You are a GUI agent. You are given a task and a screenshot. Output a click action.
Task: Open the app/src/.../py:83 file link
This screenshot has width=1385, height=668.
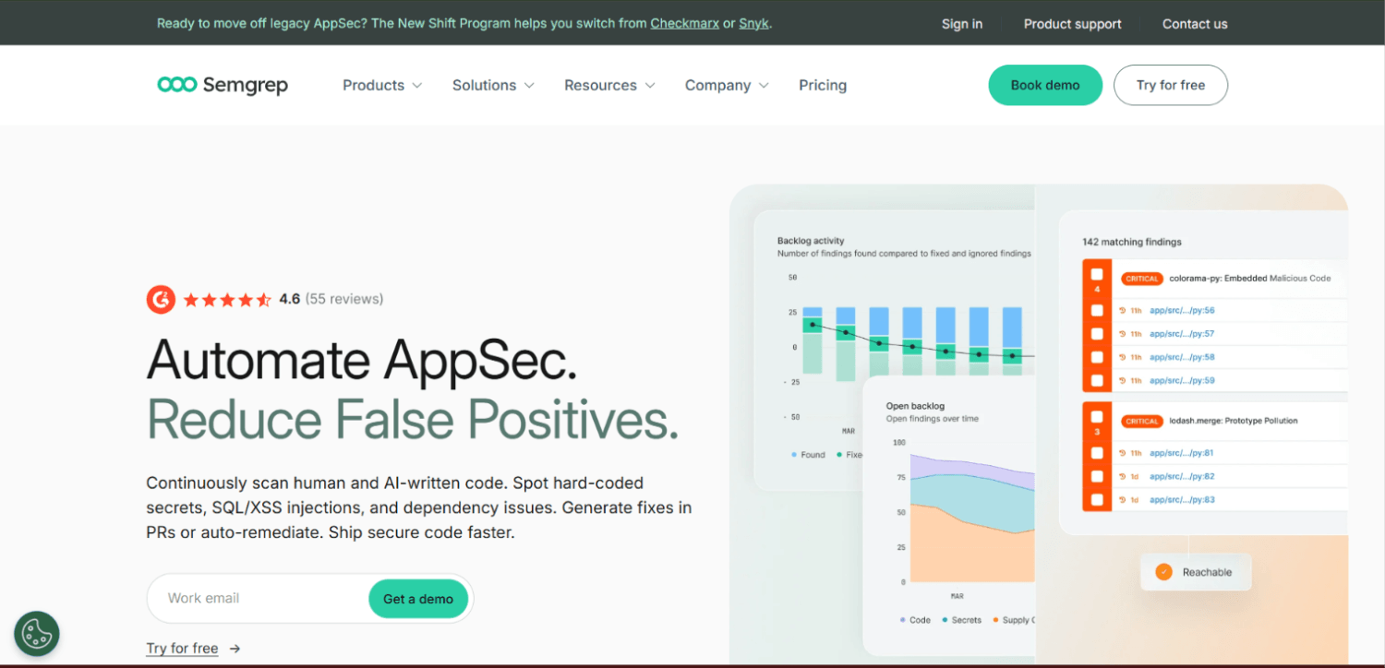pos(1182,499)
